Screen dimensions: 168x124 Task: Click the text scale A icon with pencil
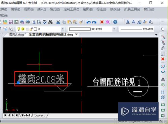click(x=145, y=22)
